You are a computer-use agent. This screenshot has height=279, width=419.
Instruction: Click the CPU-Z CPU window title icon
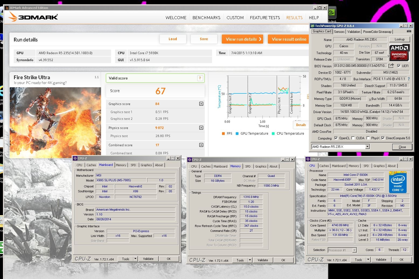(308, 159)
